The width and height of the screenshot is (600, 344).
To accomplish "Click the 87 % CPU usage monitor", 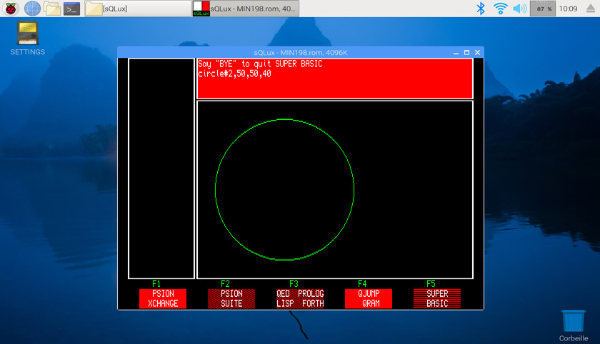I will click(543, 9).
